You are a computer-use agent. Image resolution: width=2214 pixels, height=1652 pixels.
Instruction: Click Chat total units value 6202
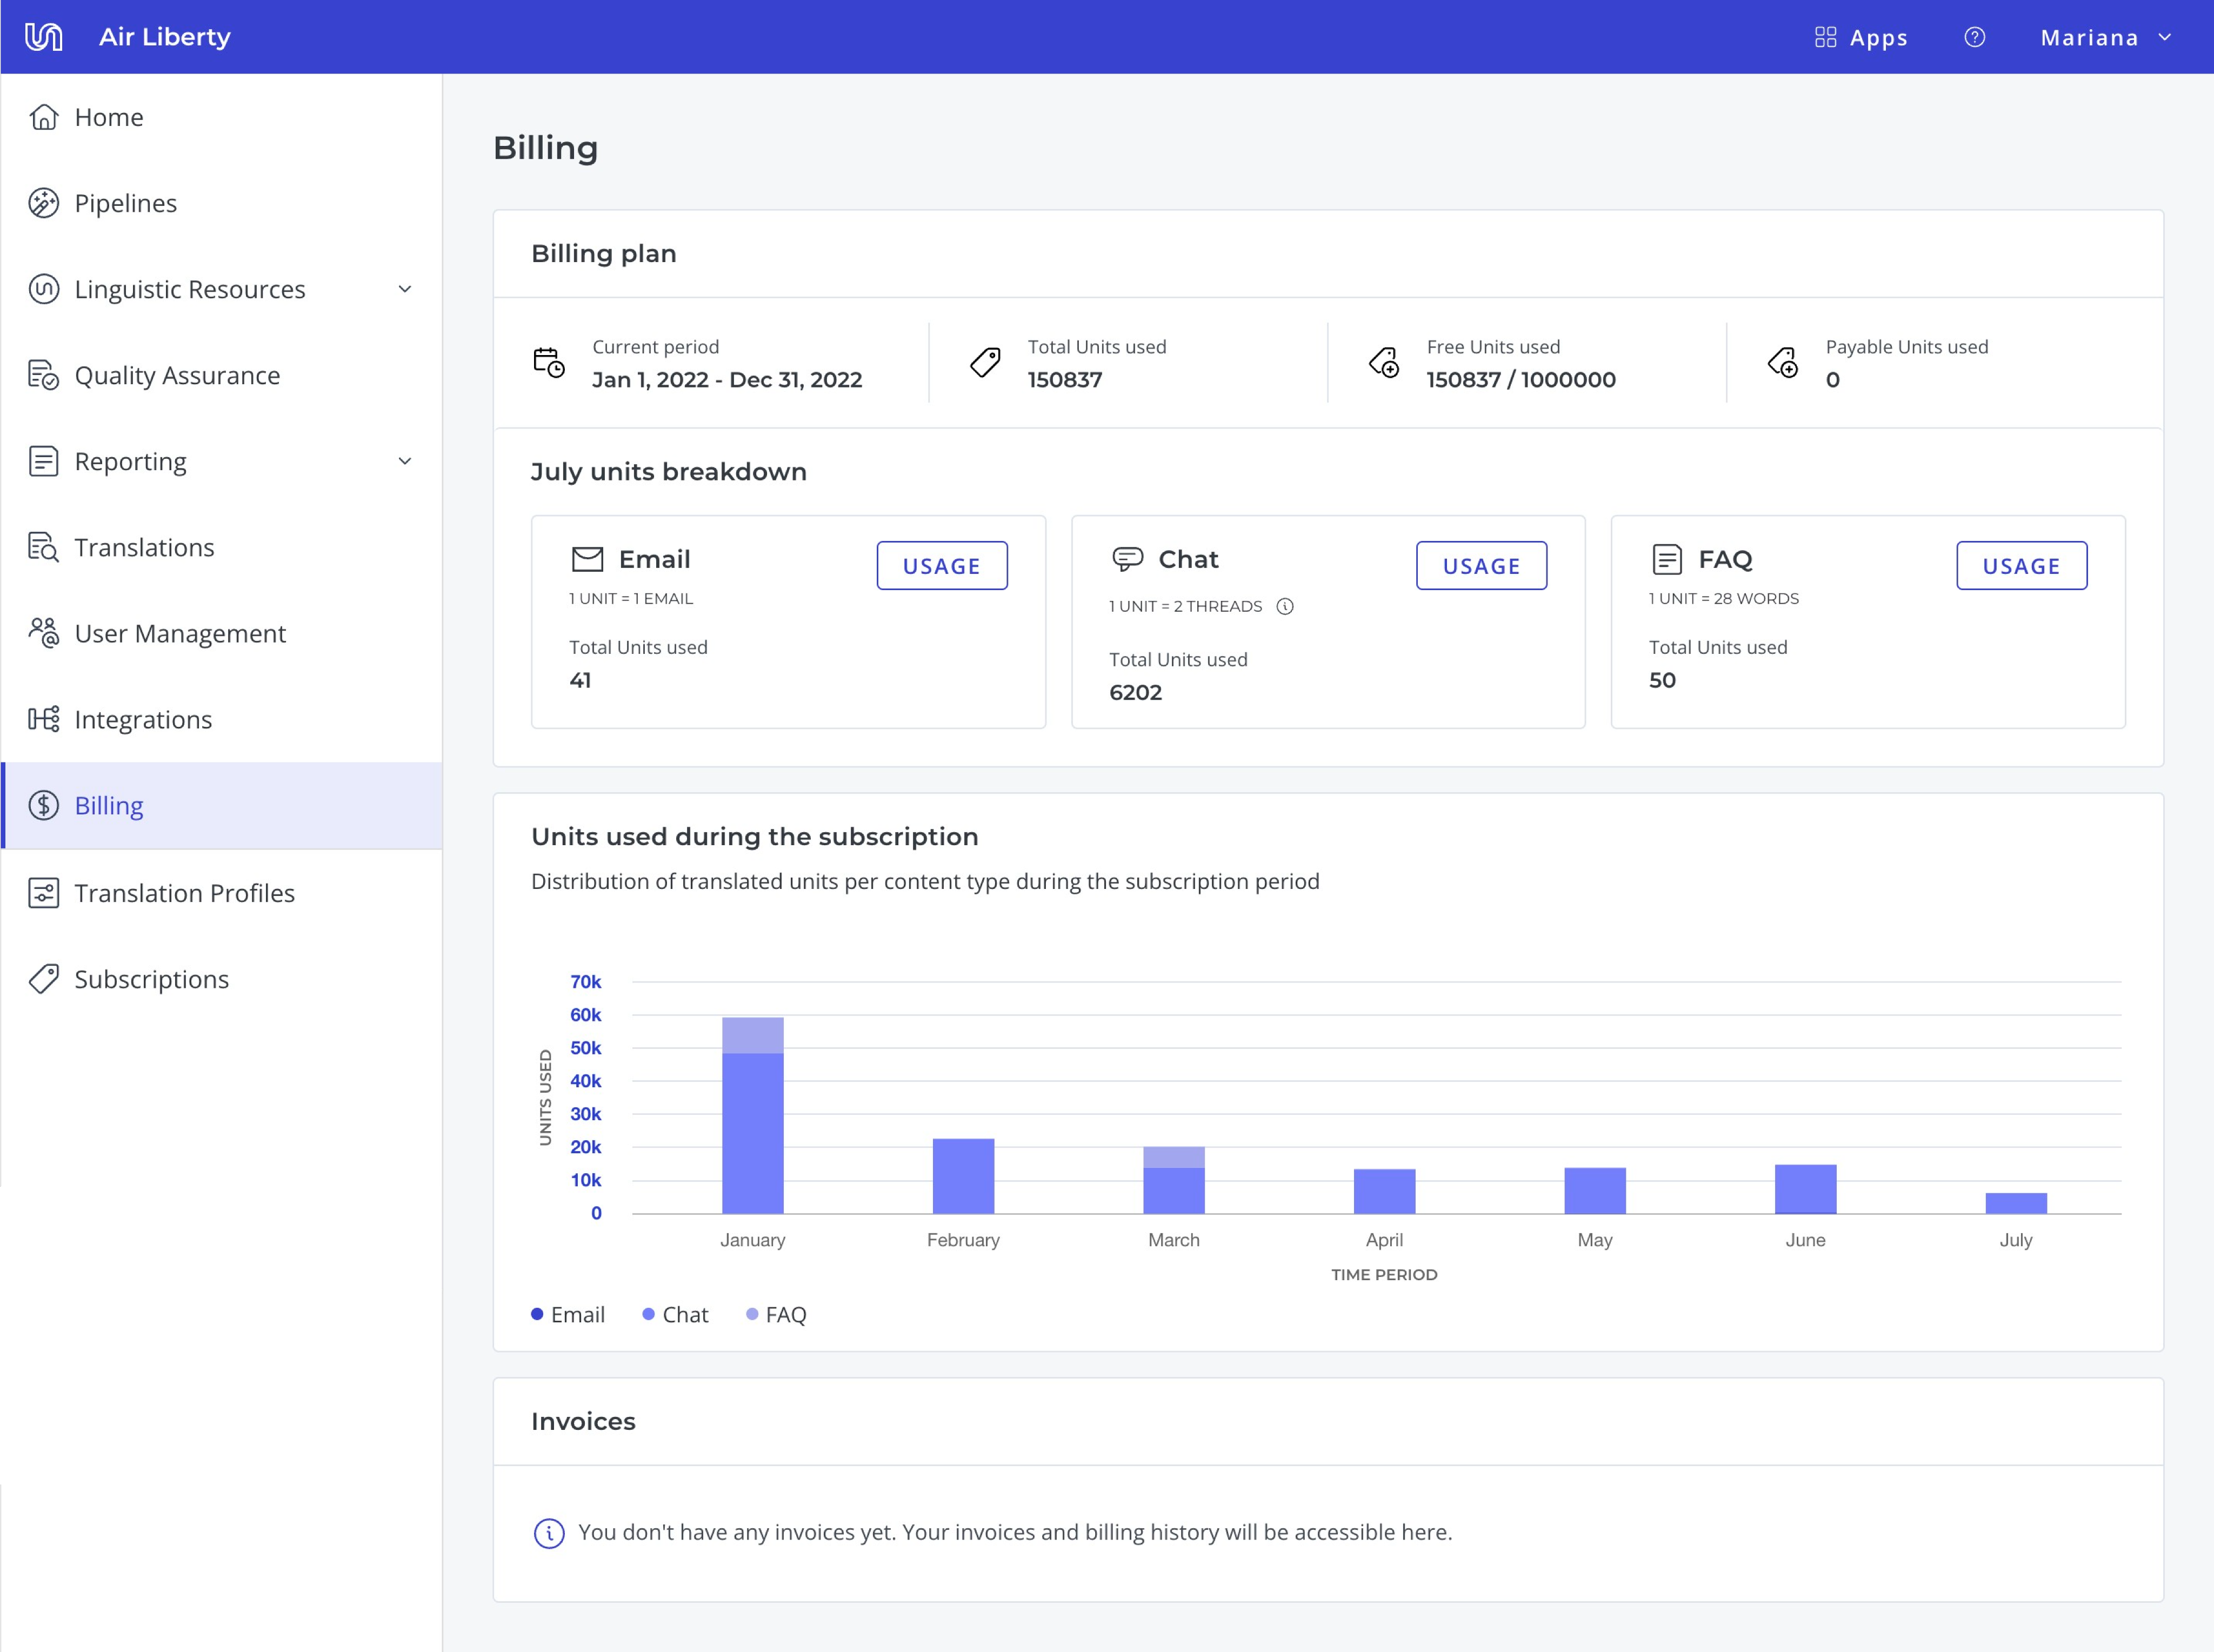pyautogui.click(x=1136, y=692)
